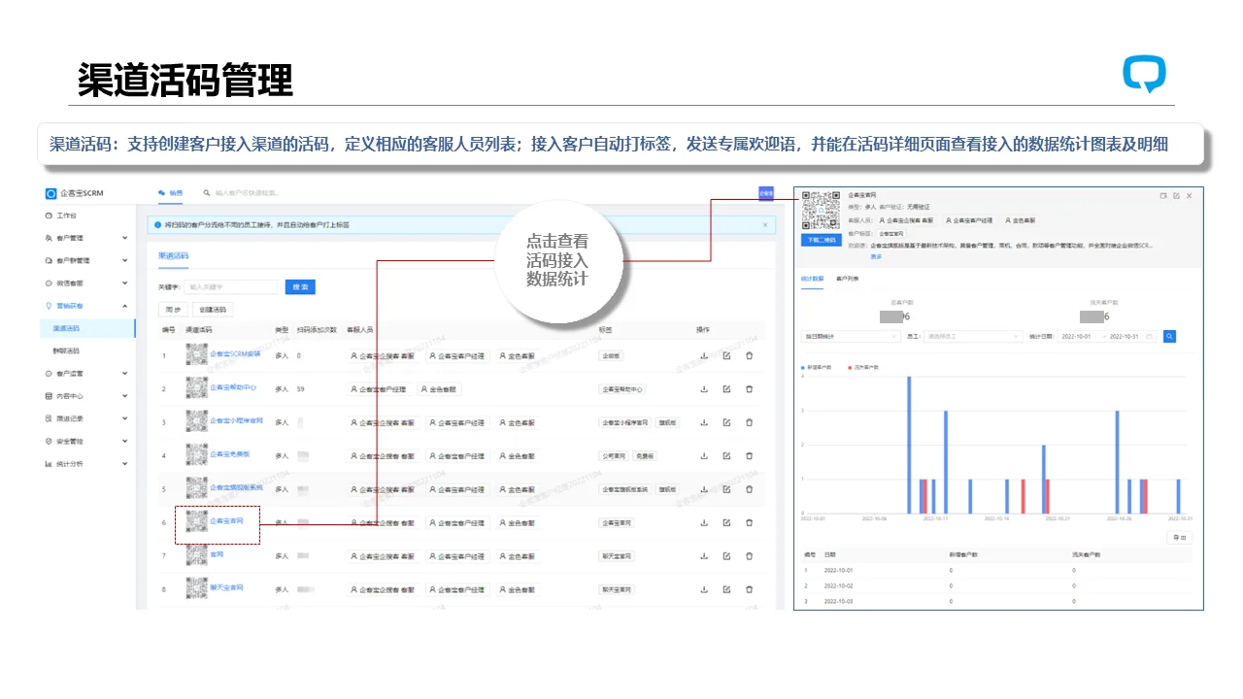Image resolution: width=1243 pixels, height=699 pixels.
Task: Dismiss the blue info banner
Action: click(x=764, y=224)
